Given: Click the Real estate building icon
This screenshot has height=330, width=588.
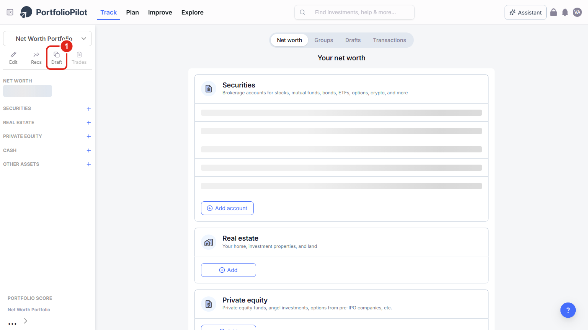Looking at the screenshot, I should [x=209, y=242].
